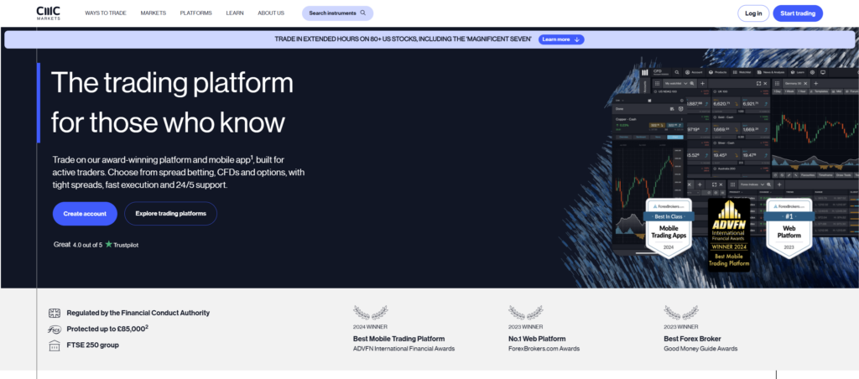Select the extended hours US stocks banner text

pos(403,39)
